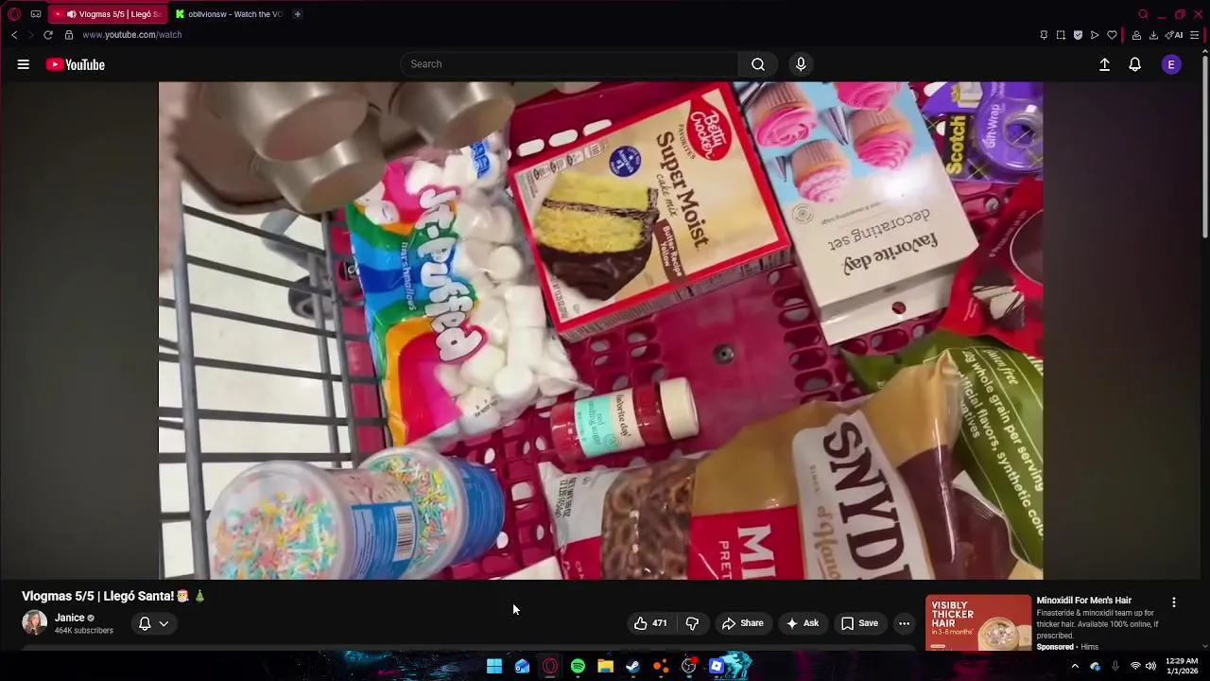This screenshot has height=681, width=1210.
Task: Open the GX Corner gamepad icon
Action: pyautogui.click(x=36, y=14)
